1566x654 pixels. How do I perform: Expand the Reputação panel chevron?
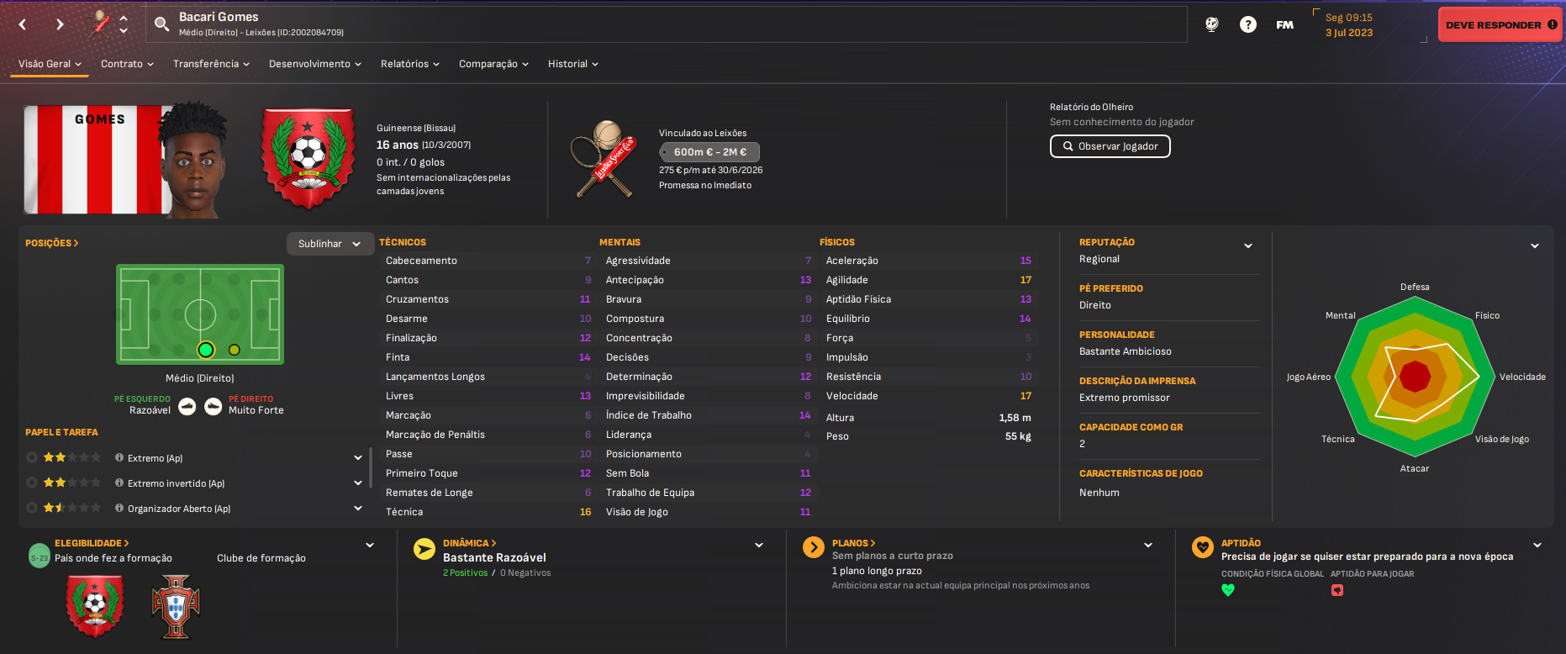(x=1248, y=245)
